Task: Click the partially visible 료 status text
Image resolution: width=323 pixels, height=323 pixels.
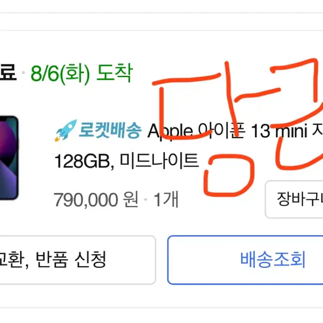Action: pos(8,72)
